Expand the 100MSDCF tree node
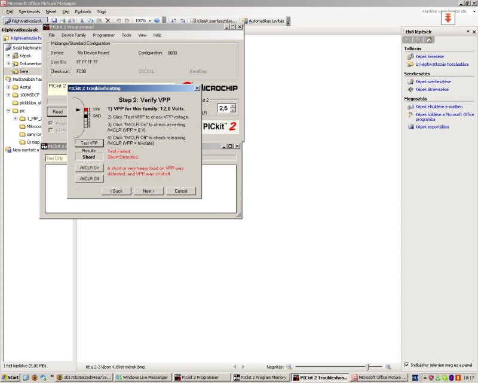Screen dimensions: 478x383 (8, 95)
